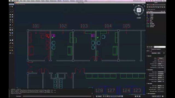Click the N compass direction on ViewCube
Viewport: 175px width, 98px height.
139,5
